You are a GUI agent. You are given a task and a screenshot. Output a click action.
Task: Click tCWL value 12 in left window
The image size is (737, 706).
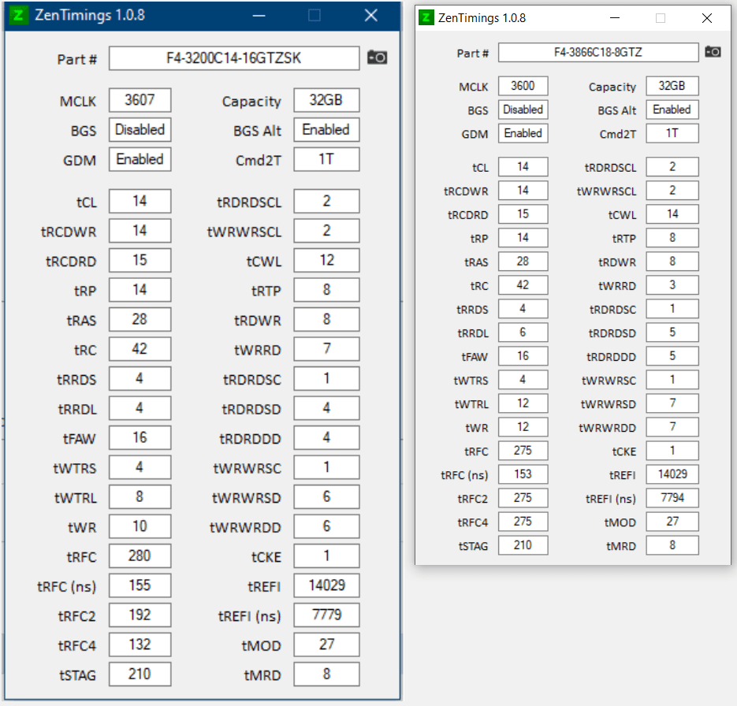(x=326, y=260)
